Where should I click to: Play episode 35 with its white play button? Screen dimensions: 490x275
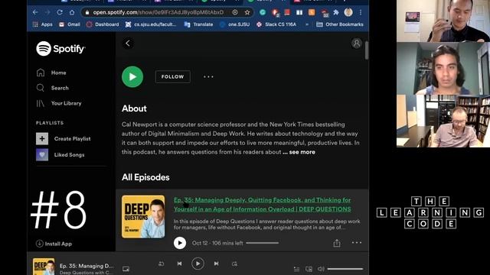coord(180,243)
